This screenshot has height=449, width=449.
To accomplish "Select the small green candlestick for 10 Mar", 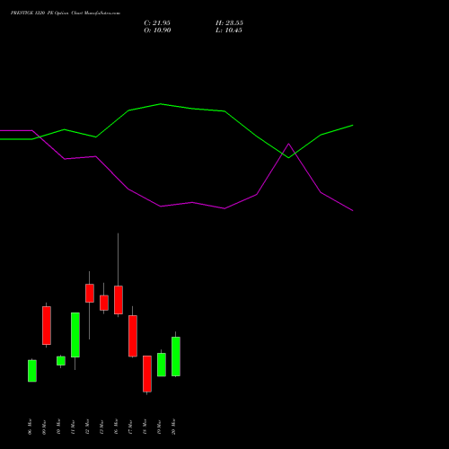I will pyautogui.click(x=61, y=361).
